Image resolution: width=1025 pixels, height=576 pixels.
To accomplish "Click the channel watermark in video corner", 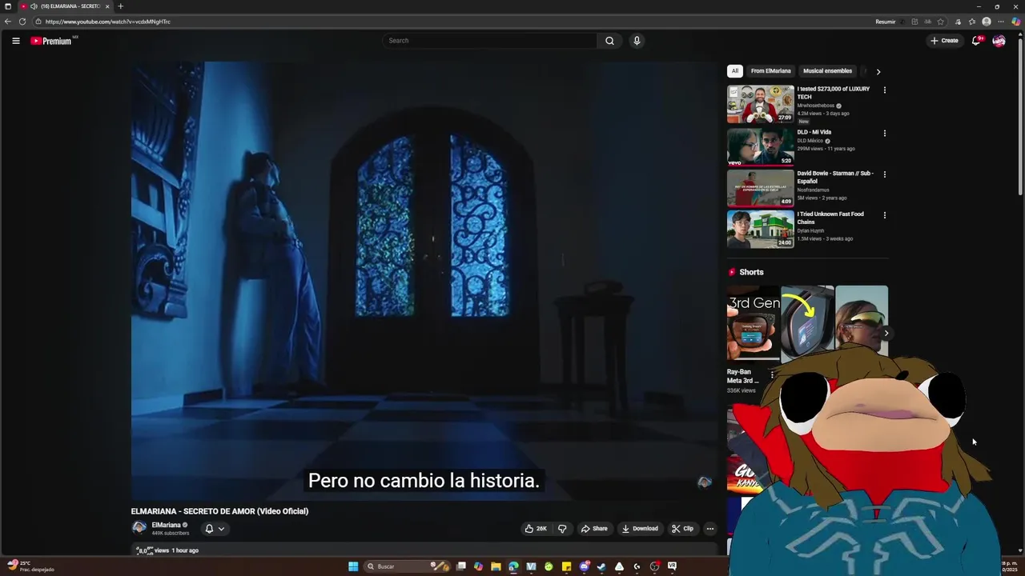I will tap(705, 482).
